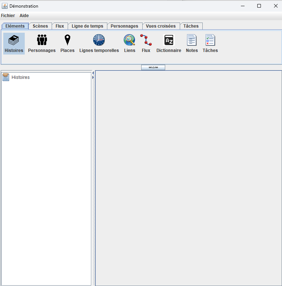Switch to the Tâches tab
The width and height of the screenshot is (282, 286).
tap(191, 26)
